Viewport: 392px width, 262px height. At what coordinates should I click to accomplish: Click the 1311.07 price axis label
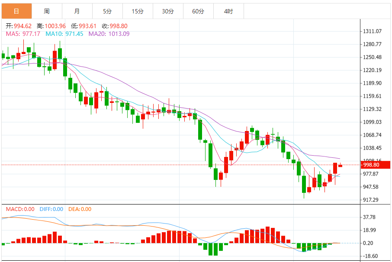pyautogui.click(x=372, y=31)
